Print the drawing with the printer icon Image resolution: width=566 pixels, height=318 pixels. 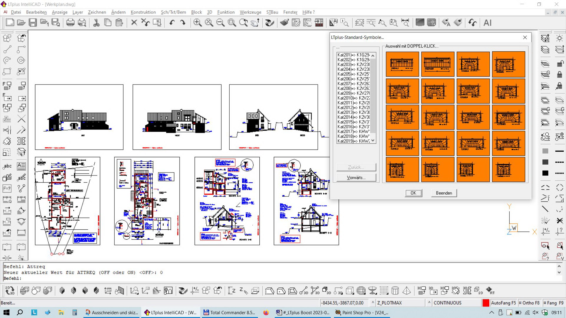pyautogui.click(x=70, y=23)
